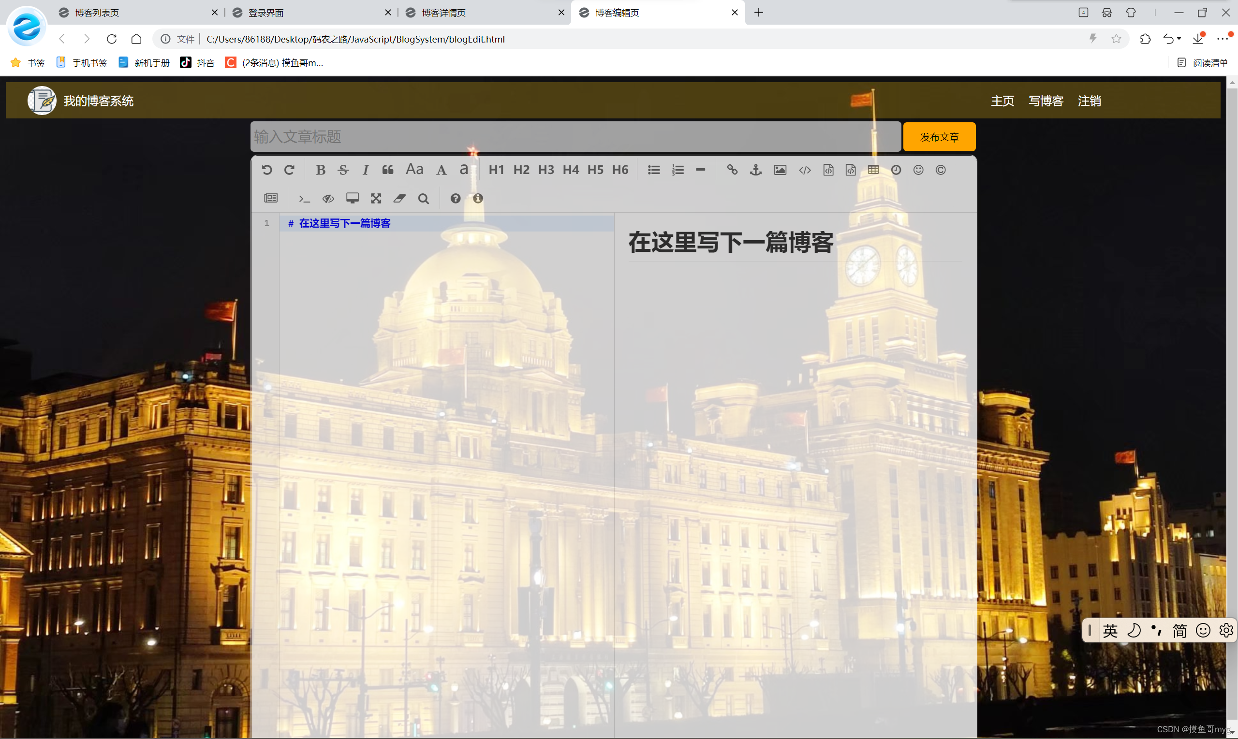Open 写博客 in the navigation bar
This screenshot has width=1238, height=739.
click(1046, 101)
